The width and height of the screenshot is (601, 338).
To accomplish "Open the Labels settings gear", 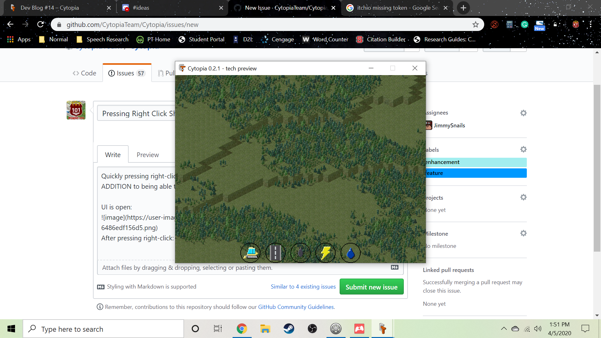I will pyautogui.click(x=524, y=149).
